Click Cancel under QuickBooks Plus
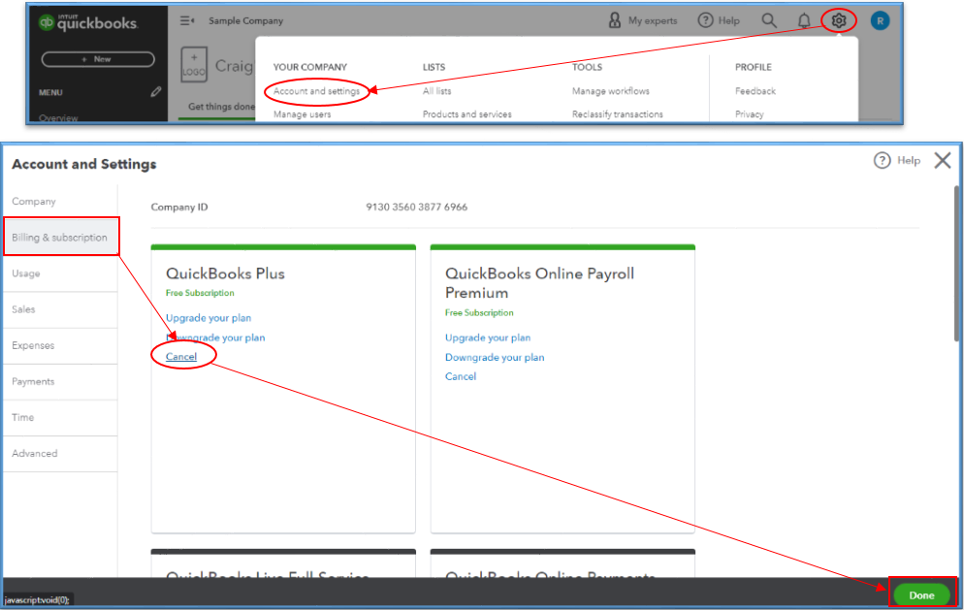The image size is (964, 610). (x=181, y=357)
